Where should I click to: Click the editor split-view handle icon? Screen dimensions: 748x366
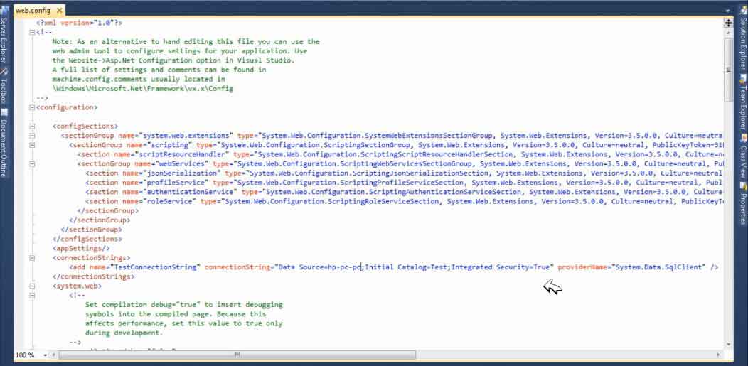728,23
